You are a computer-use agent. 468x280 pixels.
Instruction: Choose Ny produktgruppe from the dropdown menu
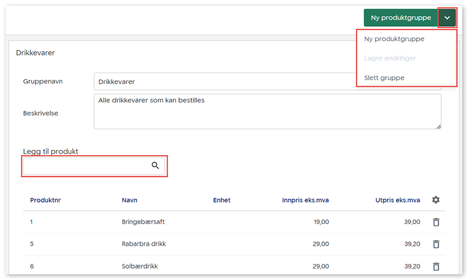click(x=394, y=39)
